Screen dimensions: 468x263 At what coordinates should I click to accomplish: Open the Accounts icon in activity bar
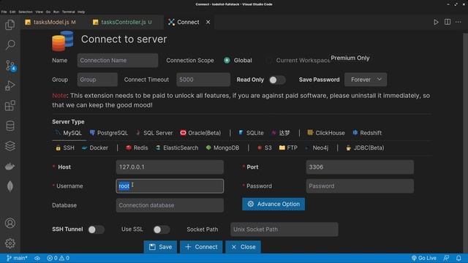tap(10, 223)
